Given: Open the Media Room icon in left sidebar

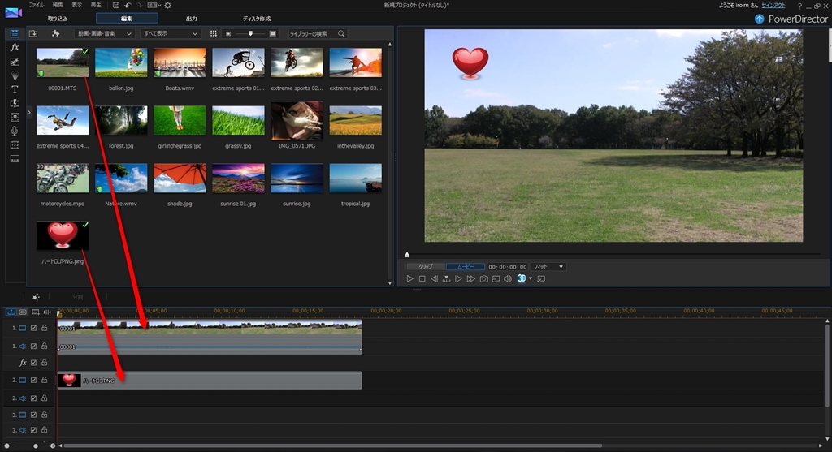Looking at the screenshot, I should pyautogui.click(x=15, y=33).
